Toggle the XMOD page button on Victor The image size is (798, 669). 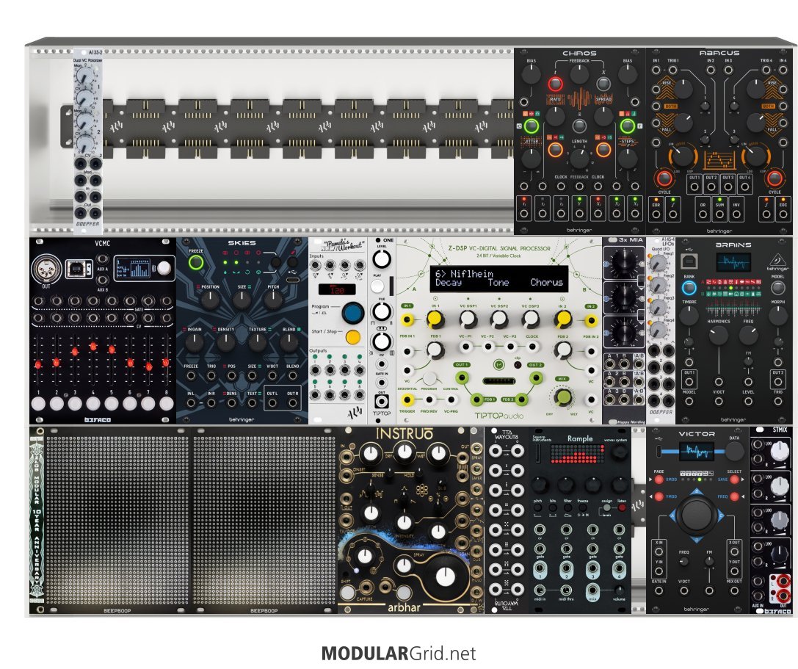point(659,480)
